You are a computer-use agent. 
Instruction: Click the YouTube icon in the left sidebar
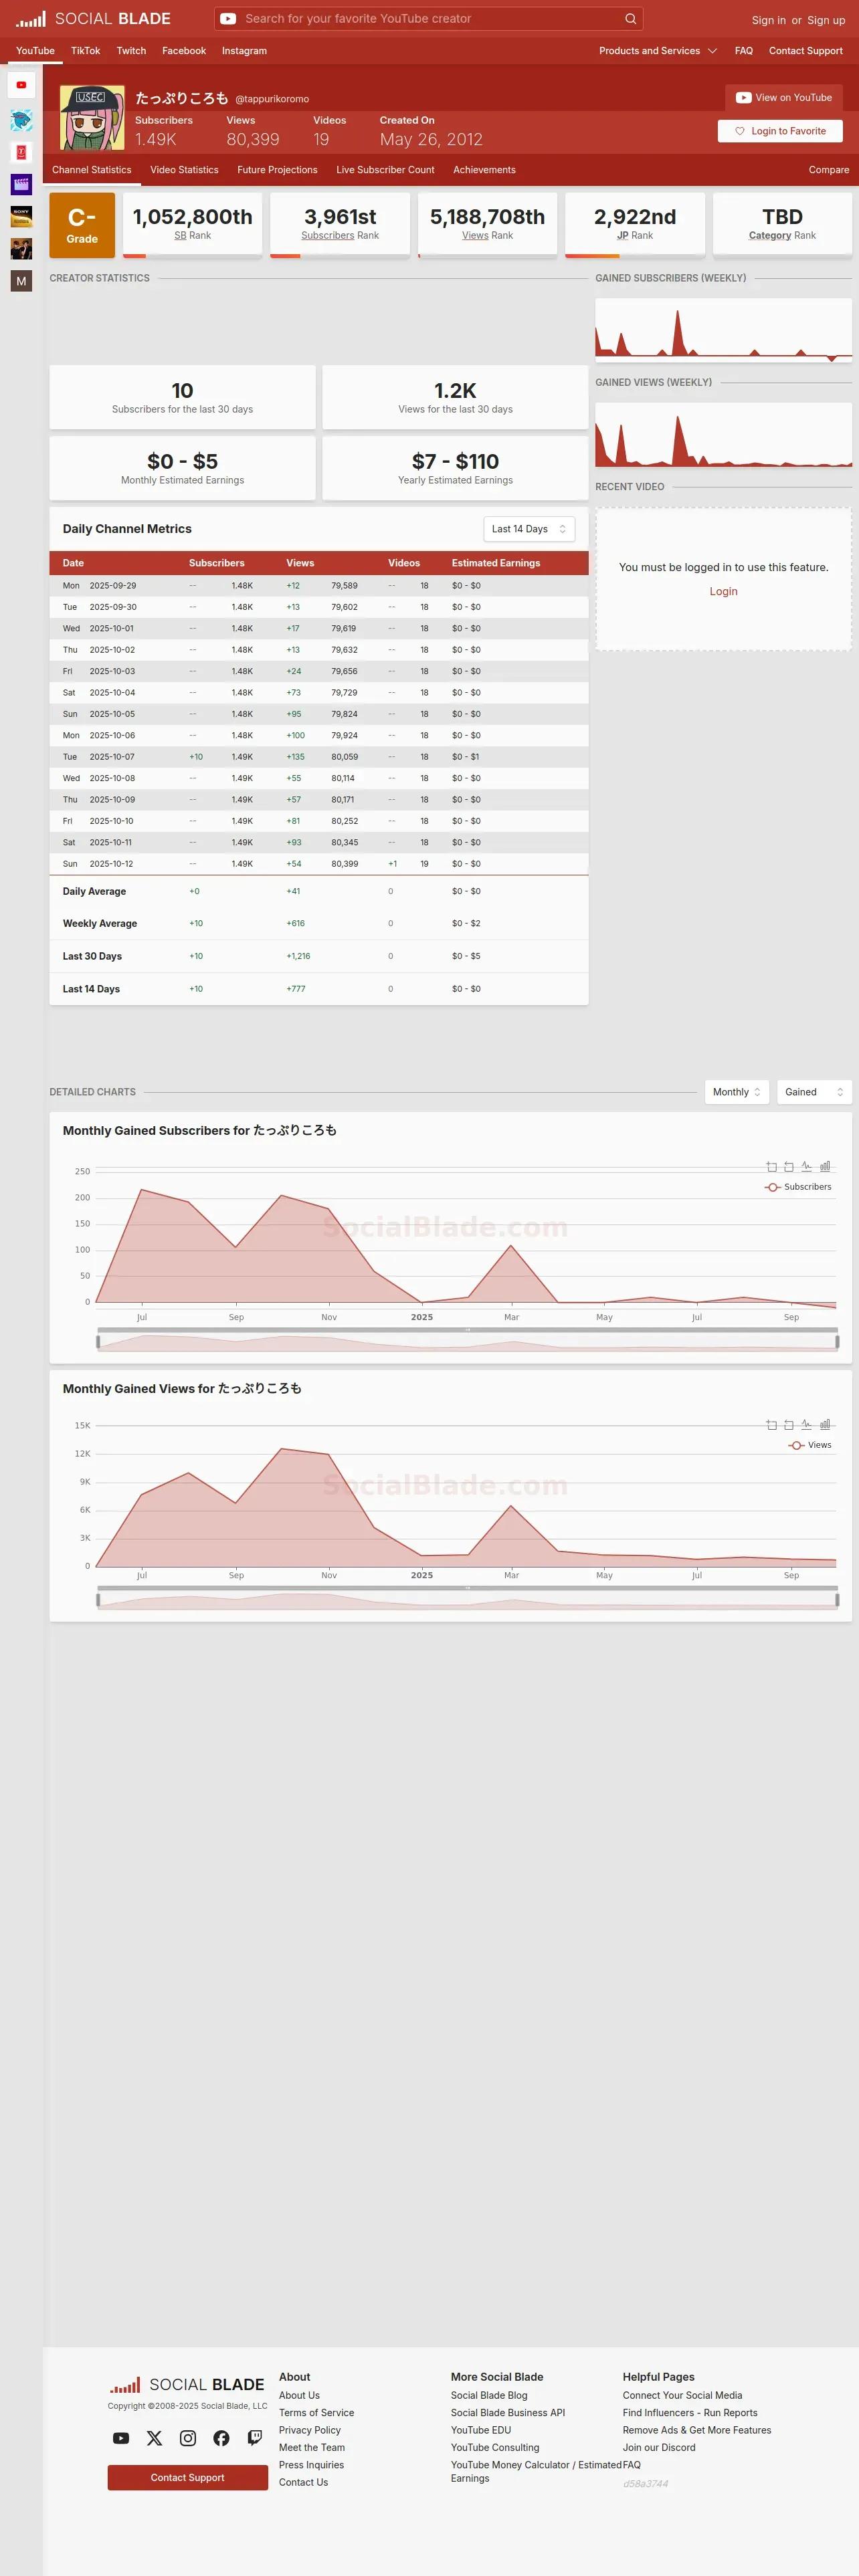pos(21,85)
